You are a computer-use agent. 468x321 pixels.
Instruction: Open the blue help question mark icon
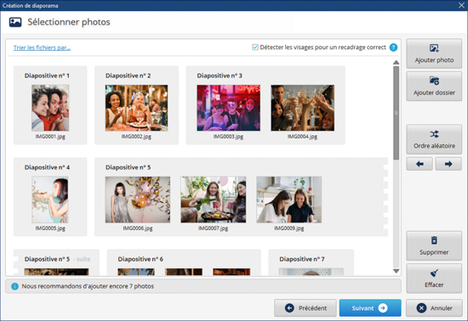point(393,48)
